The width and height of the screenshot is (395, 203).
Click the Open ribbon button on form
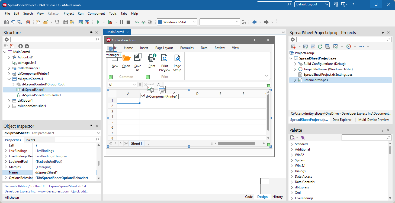tap(126, 61)
